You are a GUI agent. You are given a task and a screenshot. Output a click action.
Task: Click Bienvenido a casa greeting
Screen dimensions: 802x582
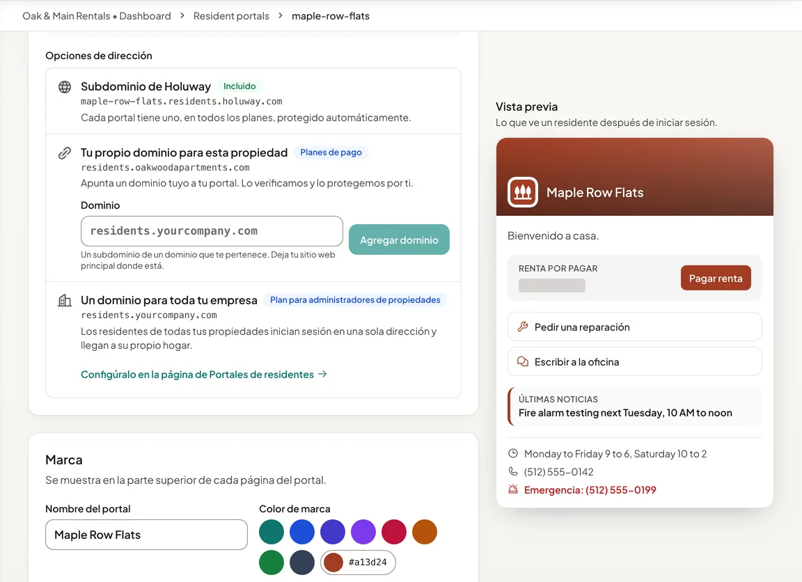click(x=553, y=236)
